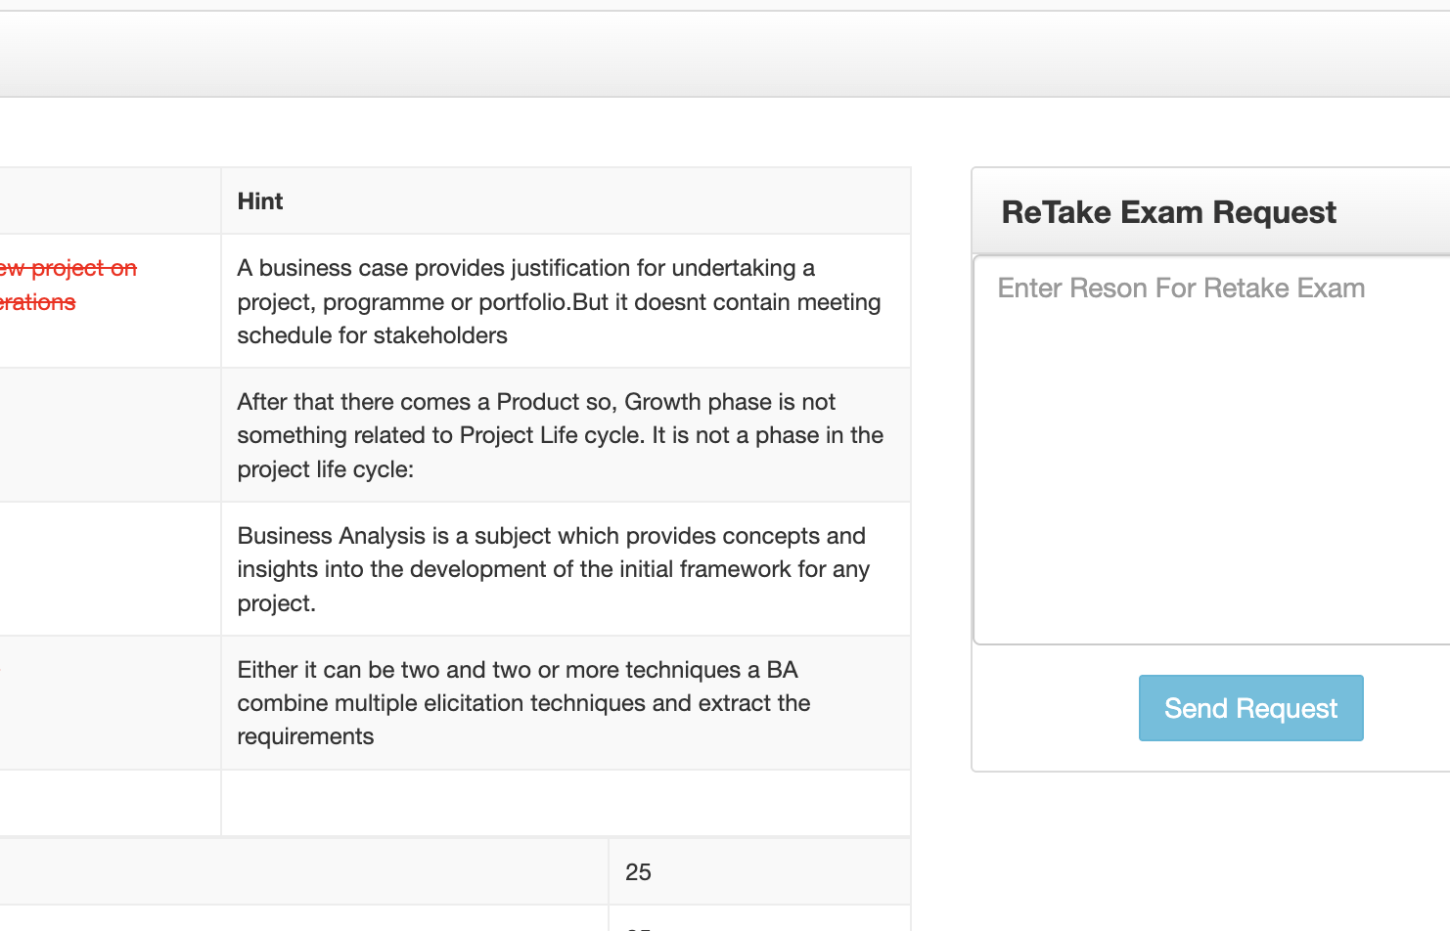Click the bottom-left empty cell beside blank Hint
This screenshot has width=1450, height=931.
tap(108, 803)
